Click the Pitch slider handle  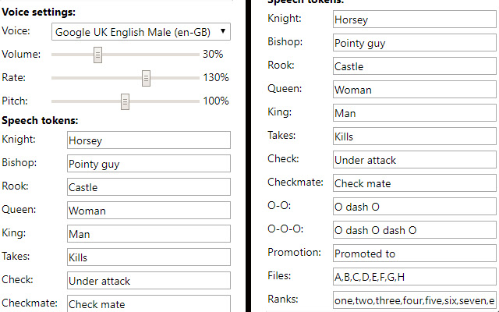[x=125, y=101]
